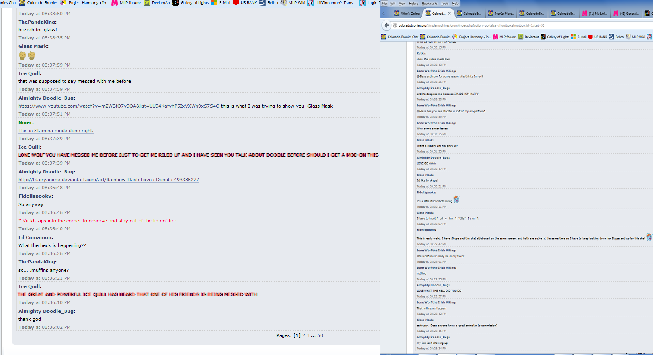
Task: Close the active Colorad... tab
Action: pos(449,13)
